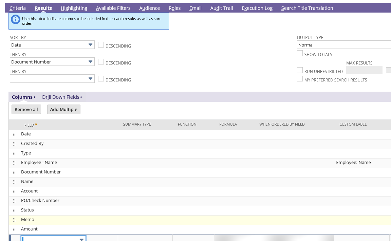The width and height of the screenshot is (391, 241).
Task: Open the empty Then By dropdown
Action: click(x=52, y=79)
